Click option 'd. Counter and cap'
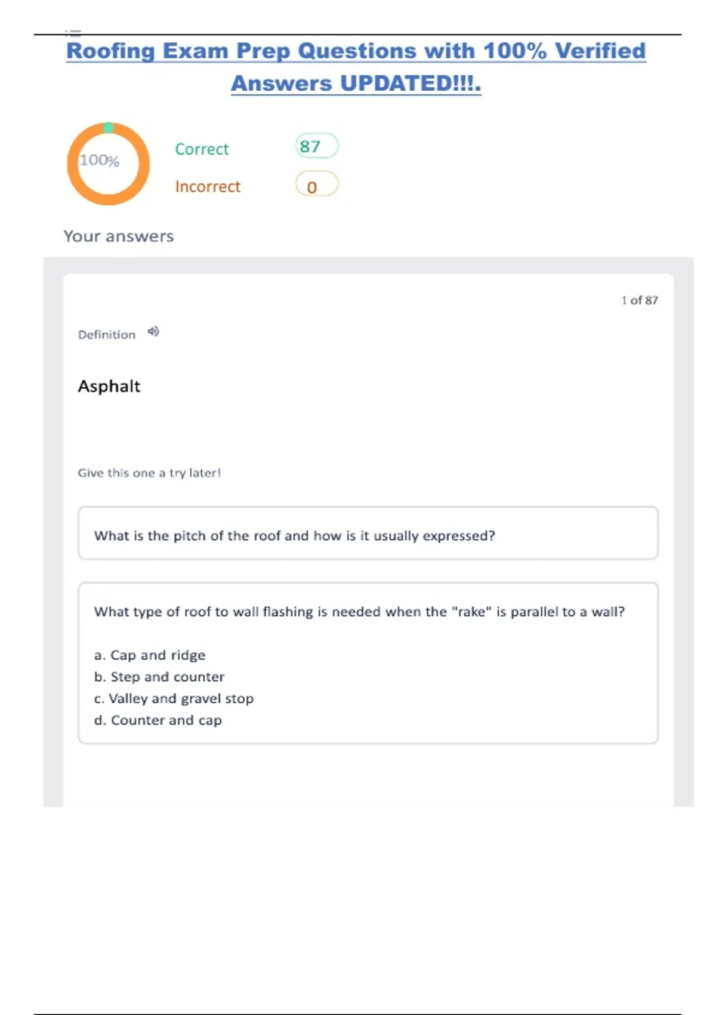The width and height of the screenshot is (716, 1015). point(158,720)
